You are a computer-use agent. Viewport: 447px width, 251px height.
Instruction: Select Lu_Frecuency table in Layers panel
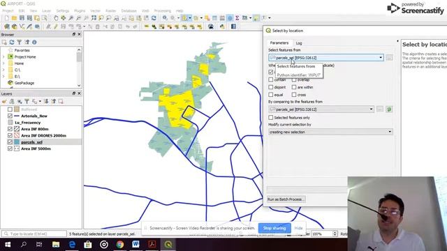coord(28,123)
